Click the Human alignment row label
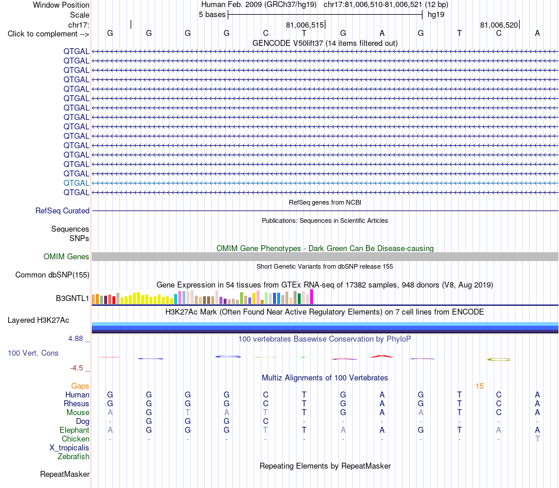This screenshot has width=559, height=488. (77, 395)
